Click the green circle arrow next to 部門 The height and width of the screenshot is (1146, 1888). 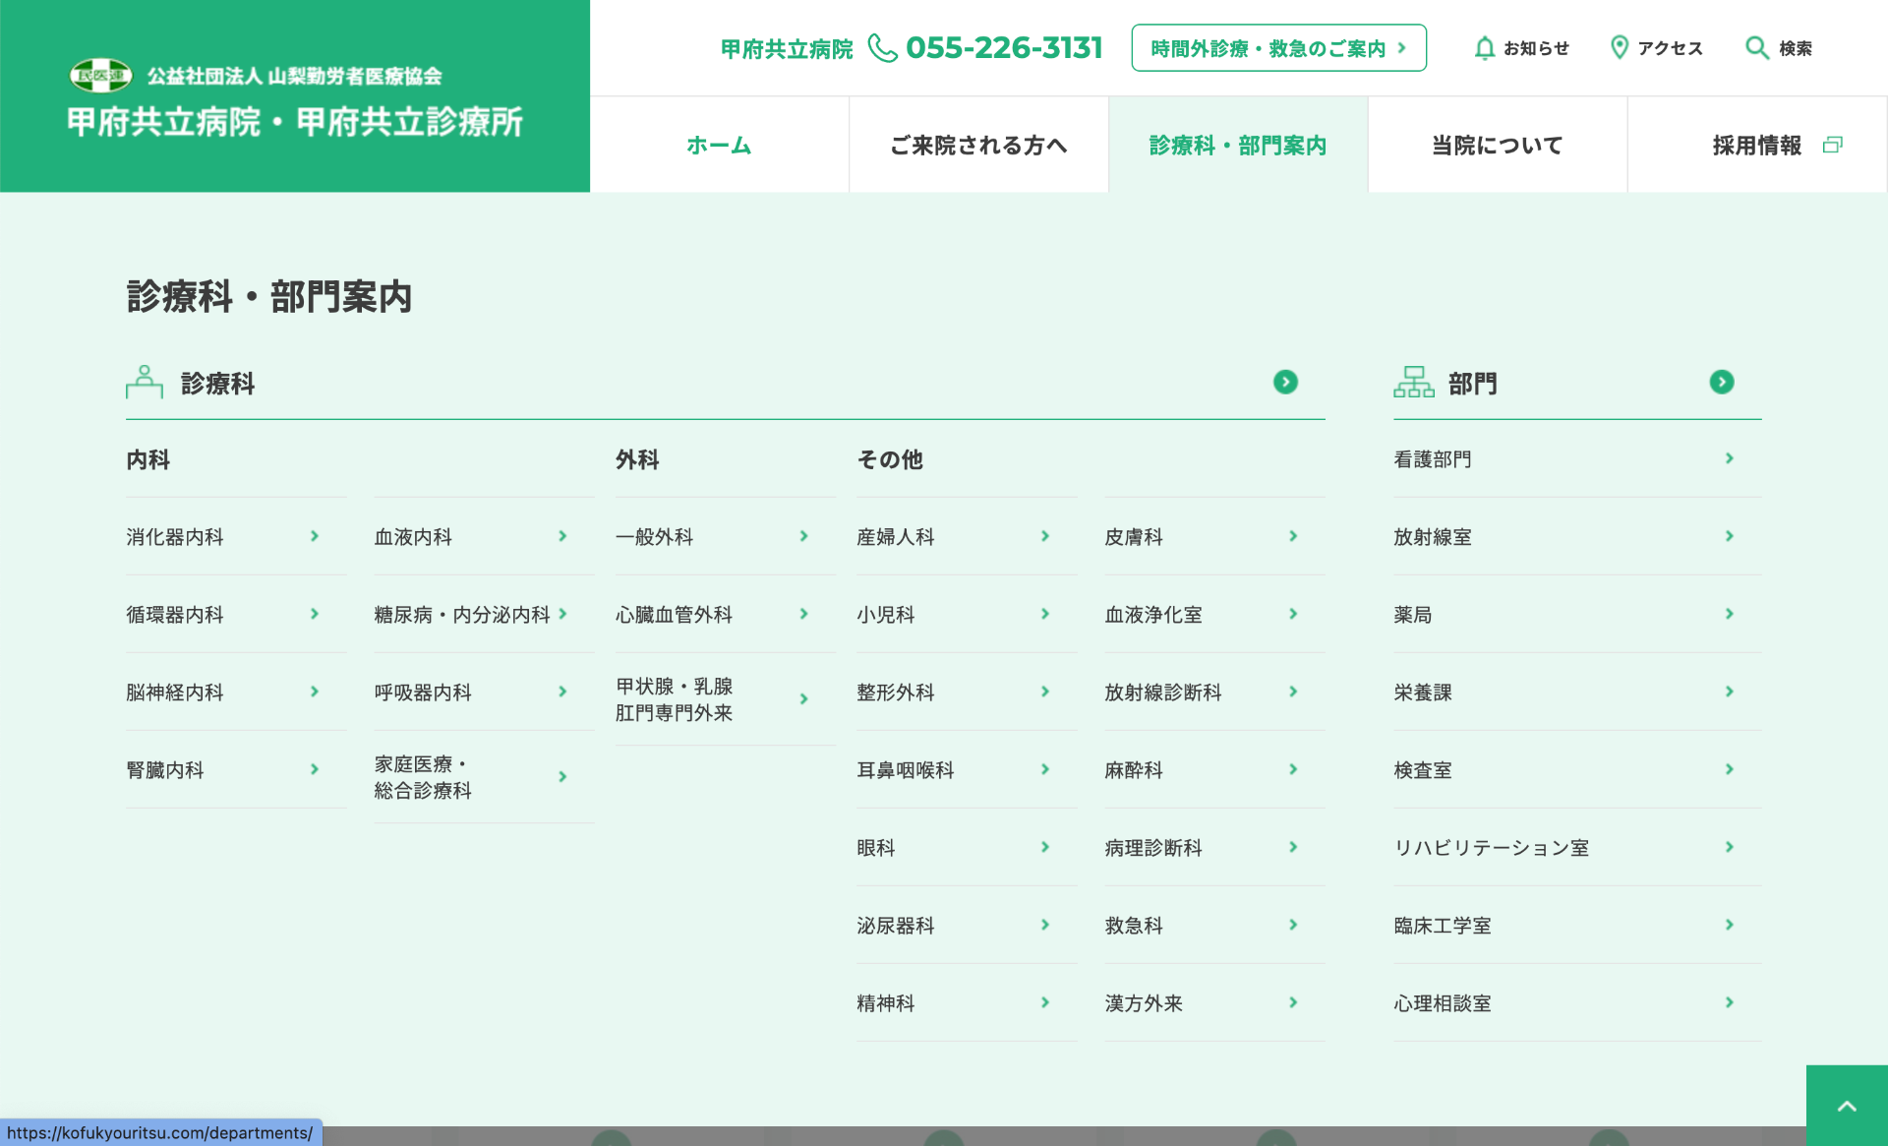point(1721,382)
